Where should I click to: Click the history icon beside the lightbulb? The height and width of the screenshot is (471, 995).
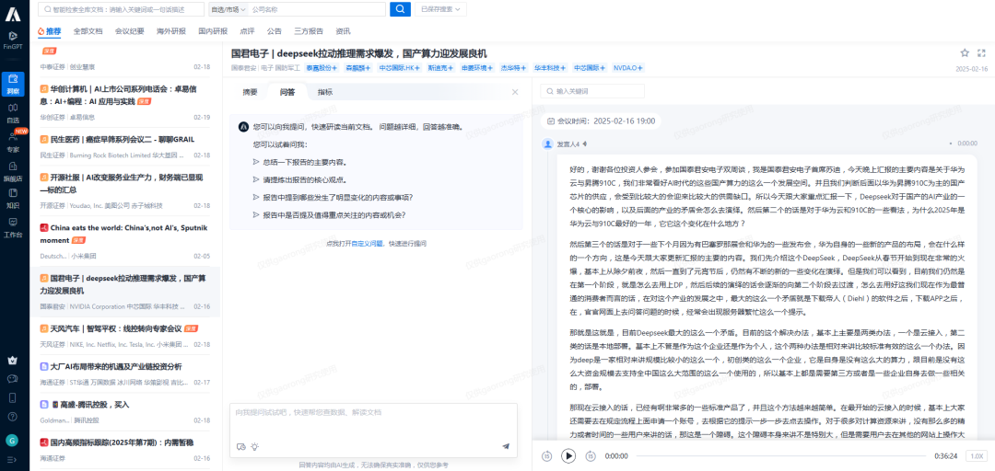click(x=240, y=446)
